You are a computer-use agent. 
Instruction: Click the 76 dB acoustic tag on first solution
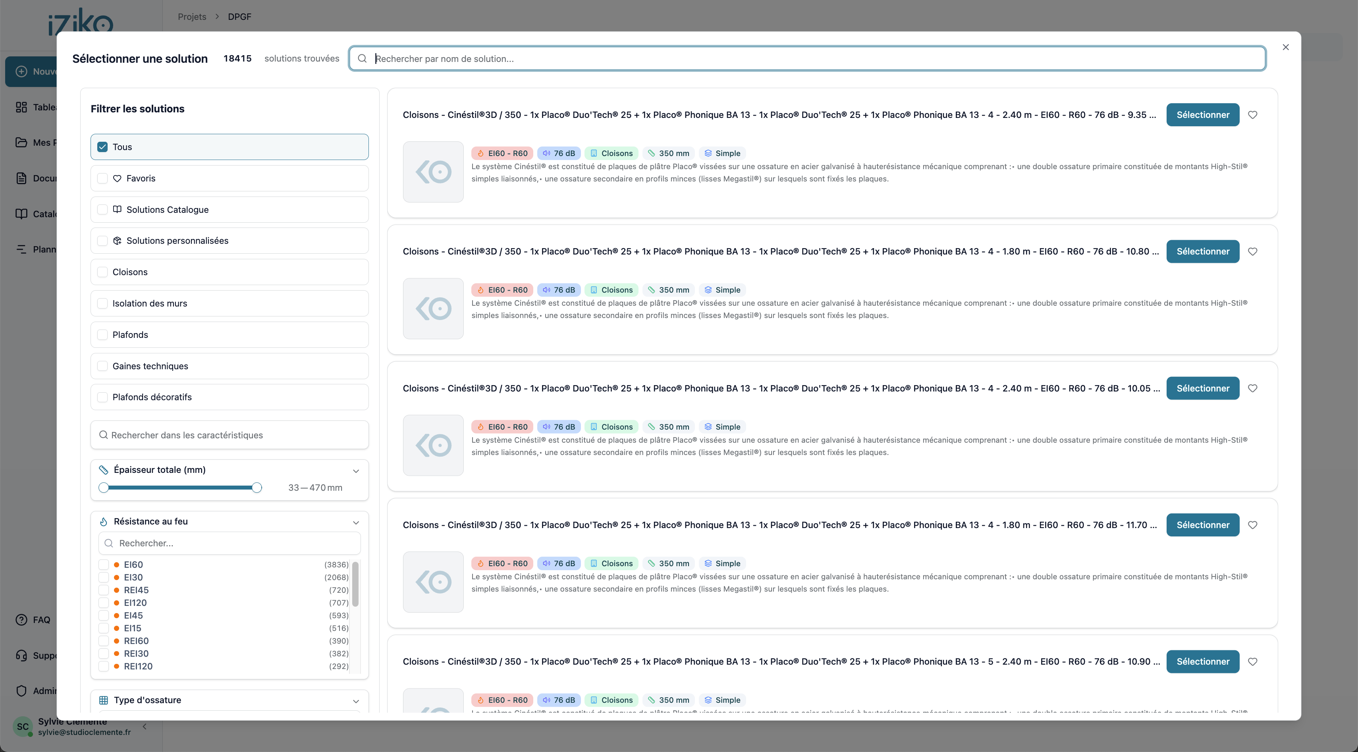pos(559,153)
